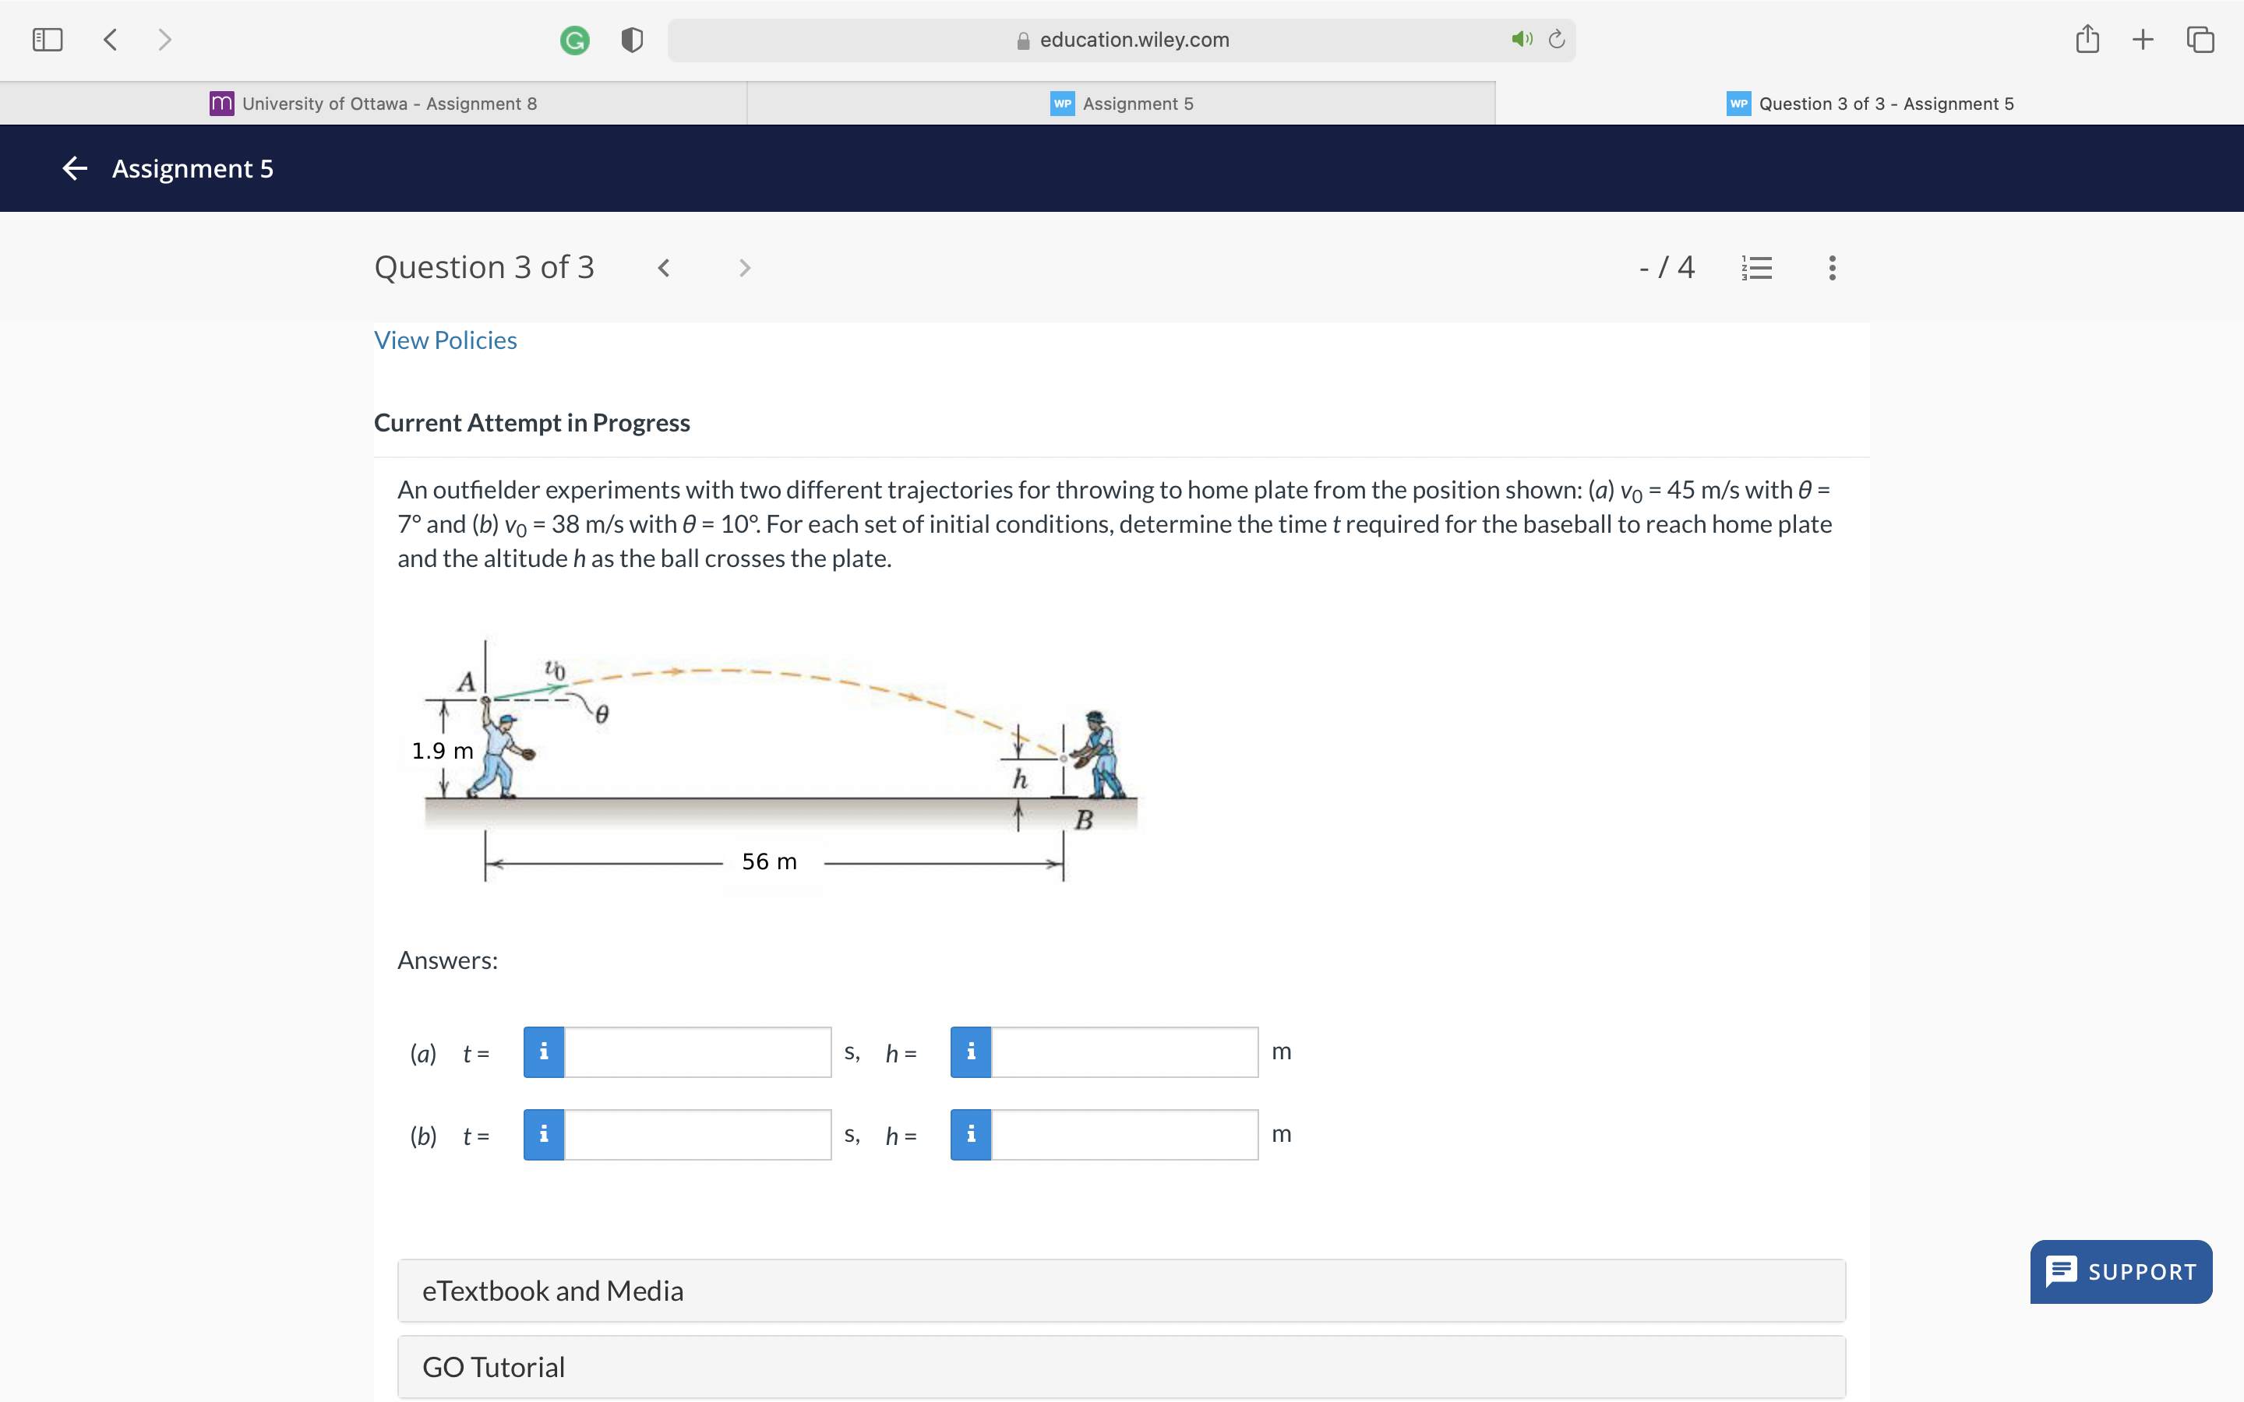This screenshot has height=1402, width=2244.
Task: Click the info icon beside part (b) h field
Action: pos(970,1134)
